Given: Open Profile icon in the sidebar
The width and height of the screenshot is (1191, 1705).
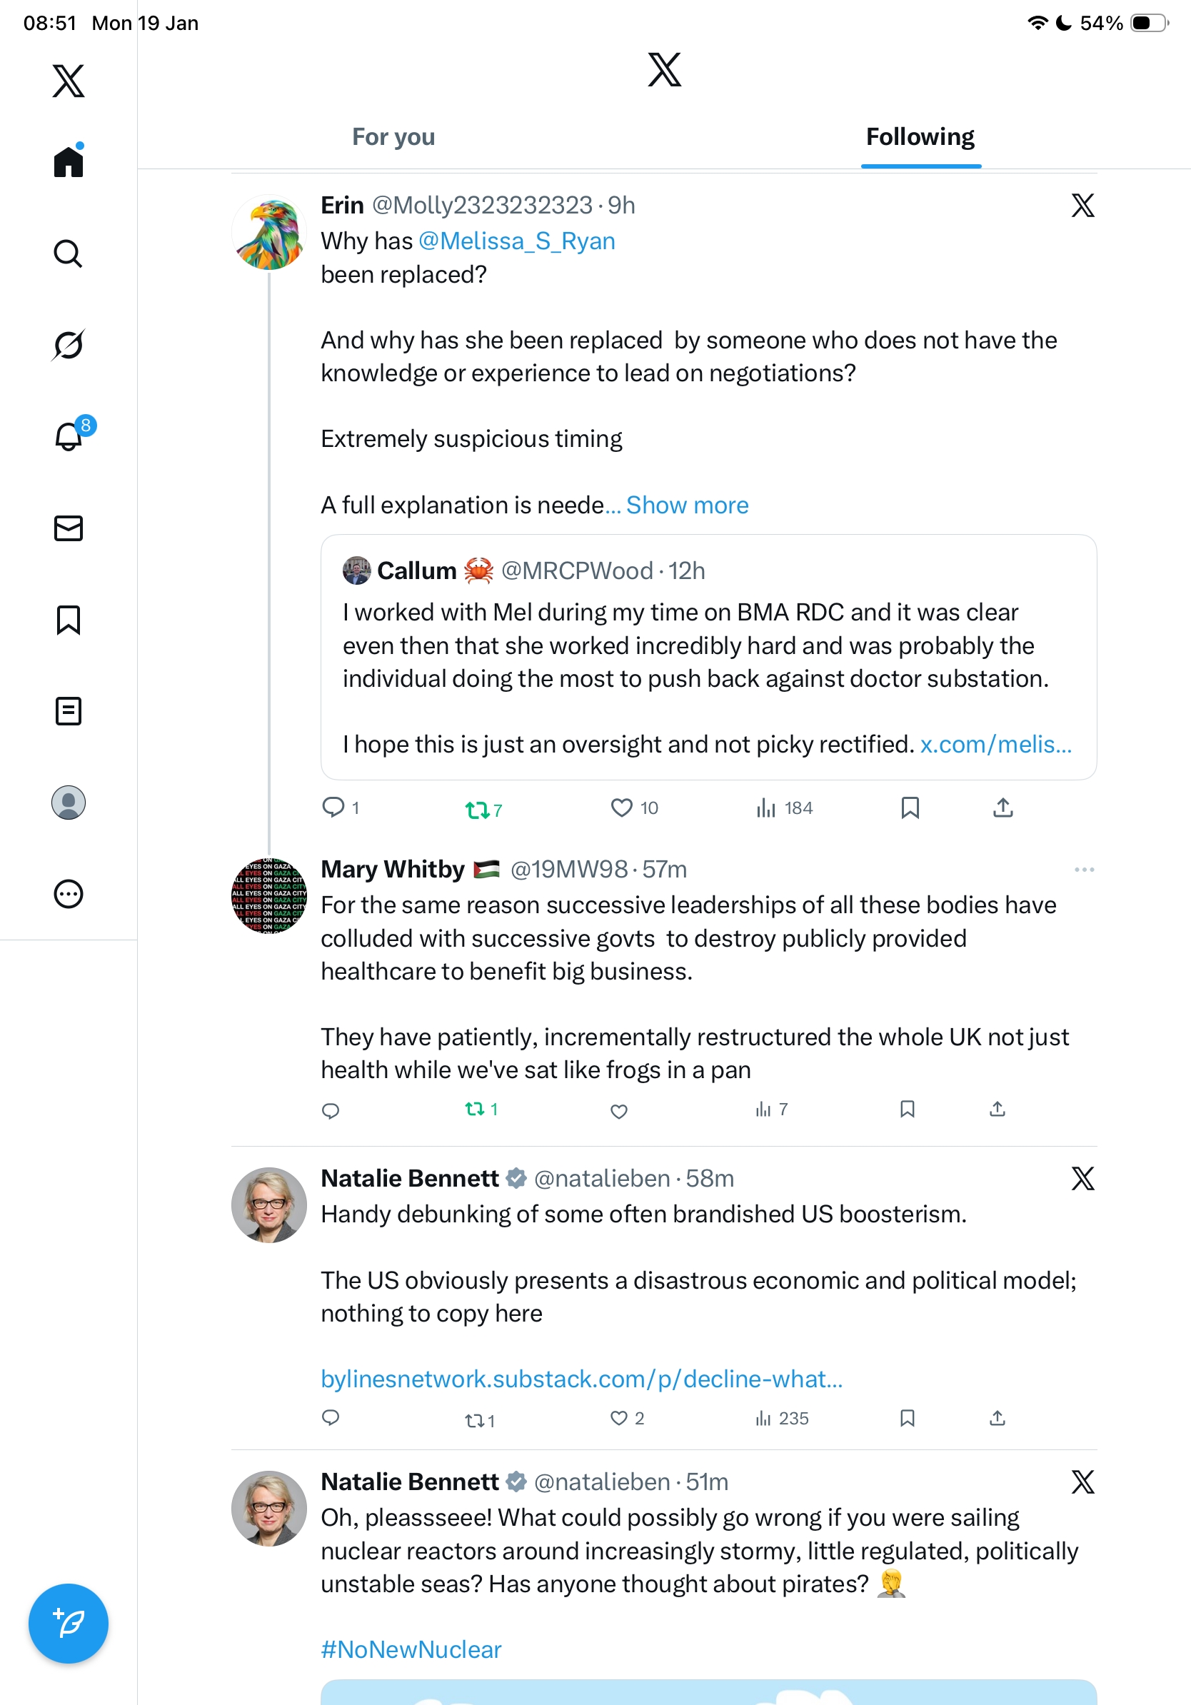Looking at the screenshot, I should pyautogui.click(x=69, y=803).
